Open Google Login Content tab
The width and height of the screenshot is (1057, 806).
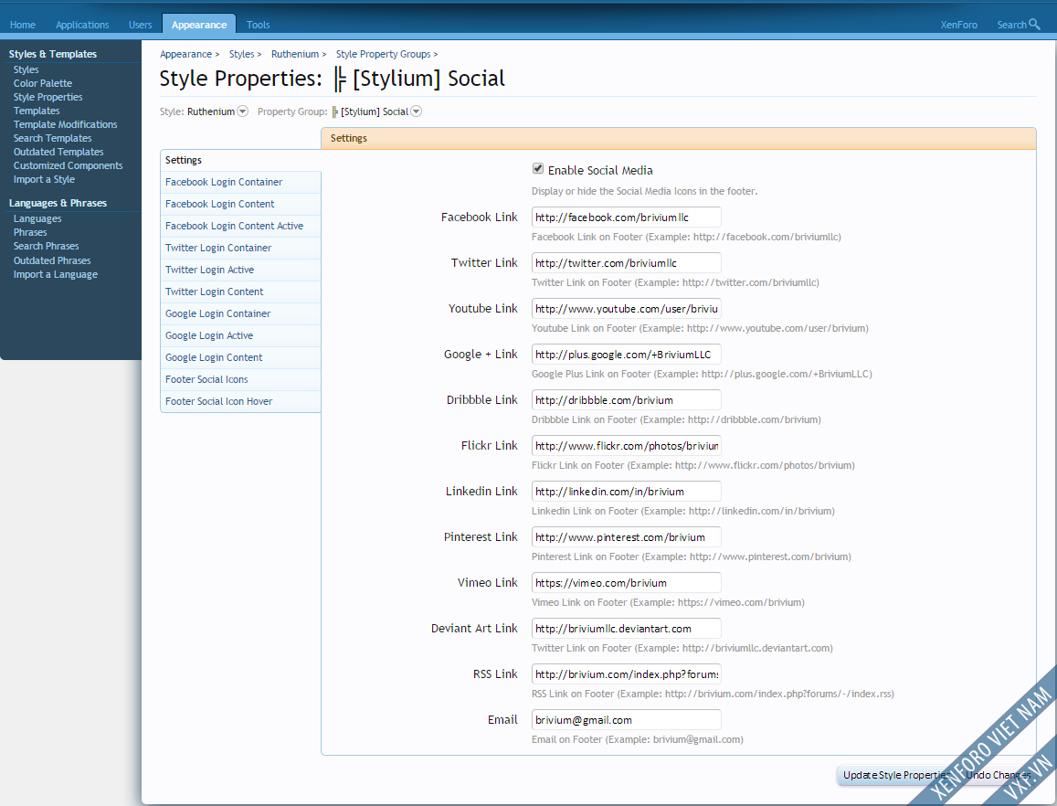click(x=240, y=357)
